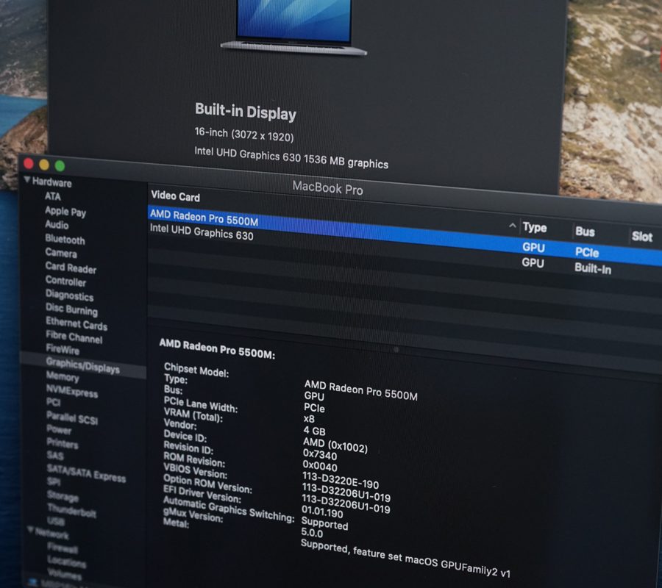Screen dimensions: 662x588
Task: Open Firewall under the Network section
Action: [x=63, y=548]
